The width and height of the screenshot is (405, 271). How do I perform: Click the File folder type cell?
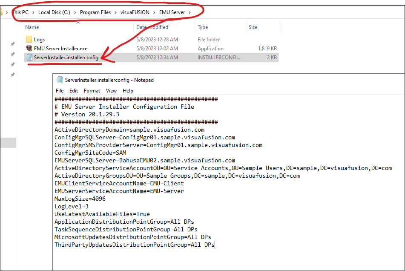click(x=209, y=40)
